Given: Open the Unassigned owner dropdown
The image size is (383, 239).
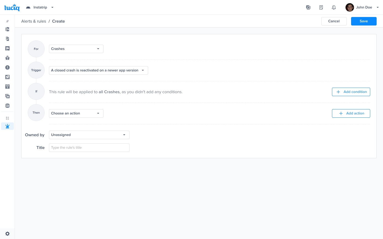Looking at the screenshot, I should 89,135.
